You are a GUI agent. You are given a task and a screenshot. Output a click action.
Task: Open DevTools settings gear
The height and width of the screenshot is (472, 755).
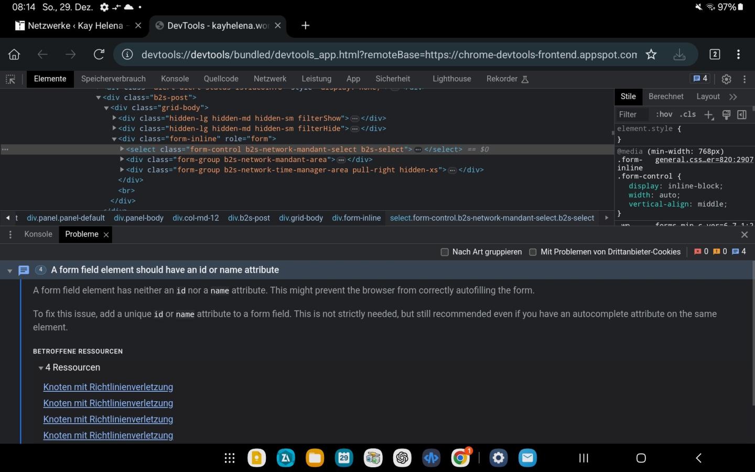726,79
